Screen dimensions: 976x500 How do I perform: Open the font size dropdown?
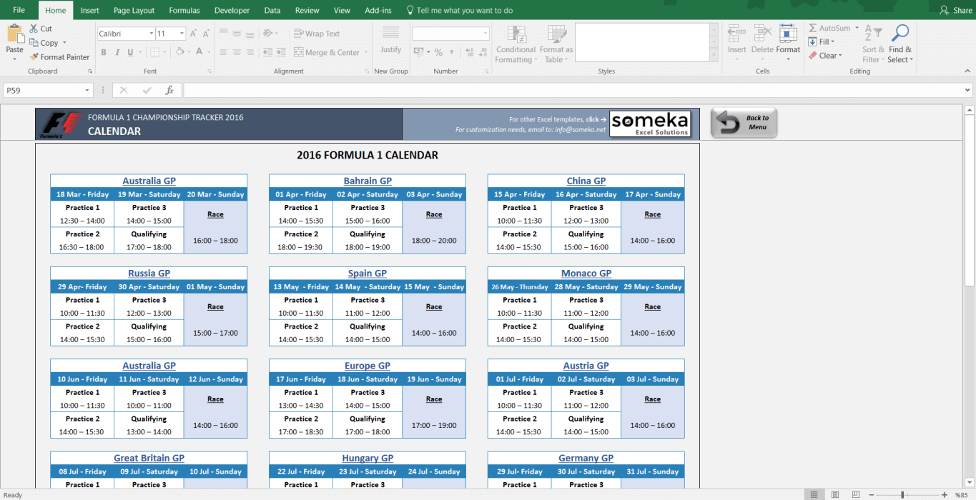[x=182, y=34]
